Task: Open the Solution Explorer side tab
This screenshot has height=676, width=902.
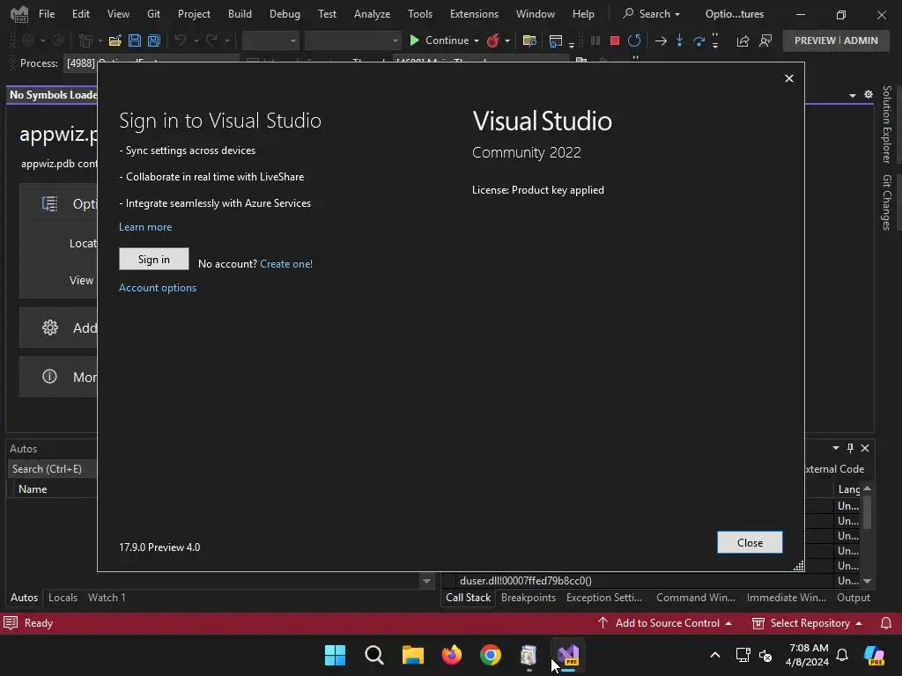Action: 887,124
